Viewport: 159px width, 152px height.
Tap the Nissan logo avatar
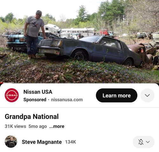pyautogui.click(x=12, y=95)
